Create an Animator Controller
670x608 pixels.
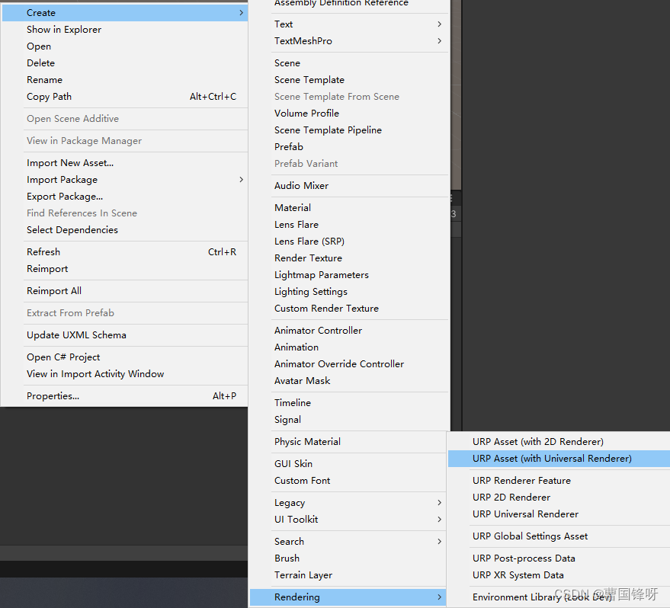pos(349,331)
